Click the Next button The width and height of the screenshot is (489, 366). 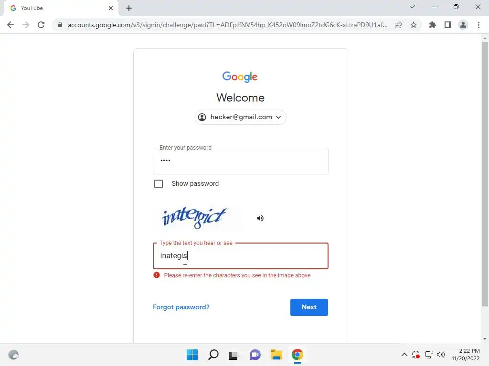(309, 307)
